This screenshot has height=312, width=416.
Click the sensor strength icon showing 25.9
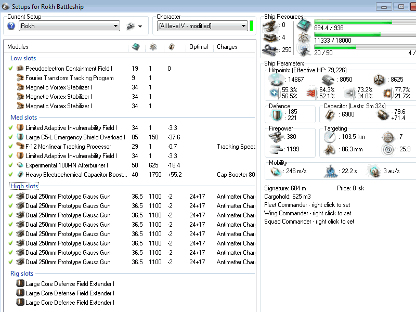point(388,149)
